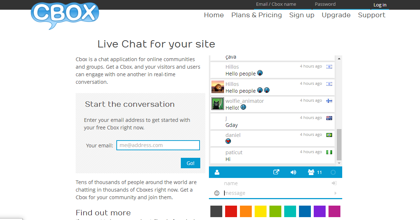Click the email address input field
This screenshot has width=420, height=220.
(x=158, y=145)
